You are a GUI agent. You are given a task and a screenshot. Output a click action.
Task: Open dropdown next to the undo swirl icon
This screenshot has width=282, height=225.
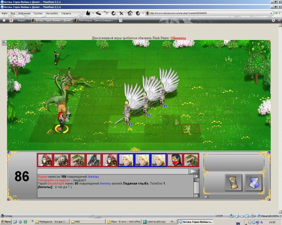tap(143, 13)
